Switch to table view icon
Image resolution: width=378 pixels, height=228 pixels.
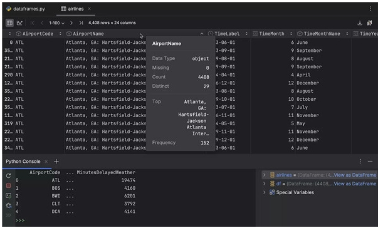tap(9, 23)
